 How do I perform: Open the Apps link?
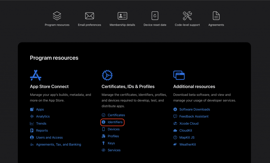pos(40,109)
